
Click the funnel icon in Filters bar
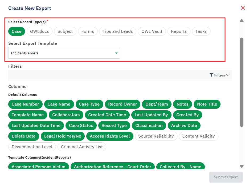211,75
